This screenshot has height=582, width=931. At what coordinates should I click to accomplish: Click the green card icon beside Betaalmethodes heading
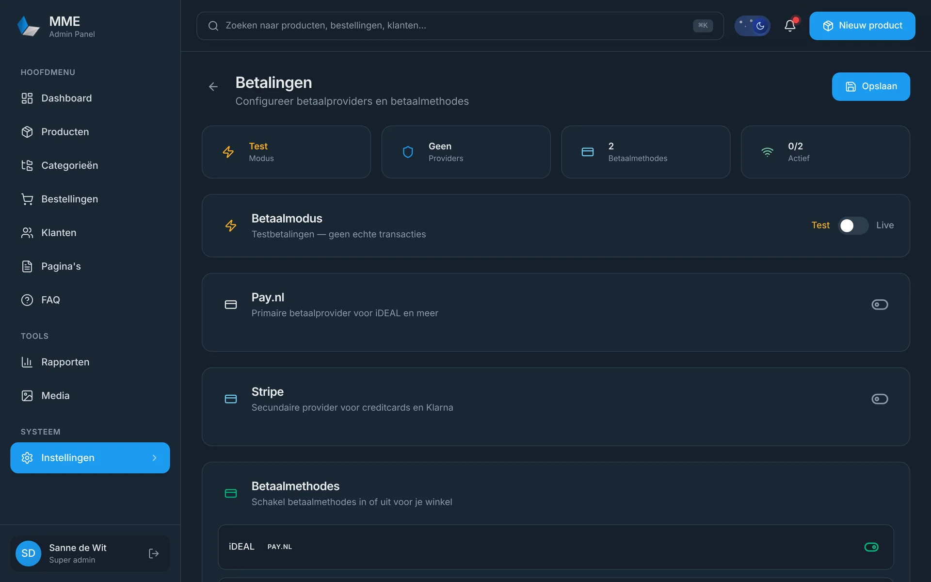pyautogui.click(x=231, y=493)
